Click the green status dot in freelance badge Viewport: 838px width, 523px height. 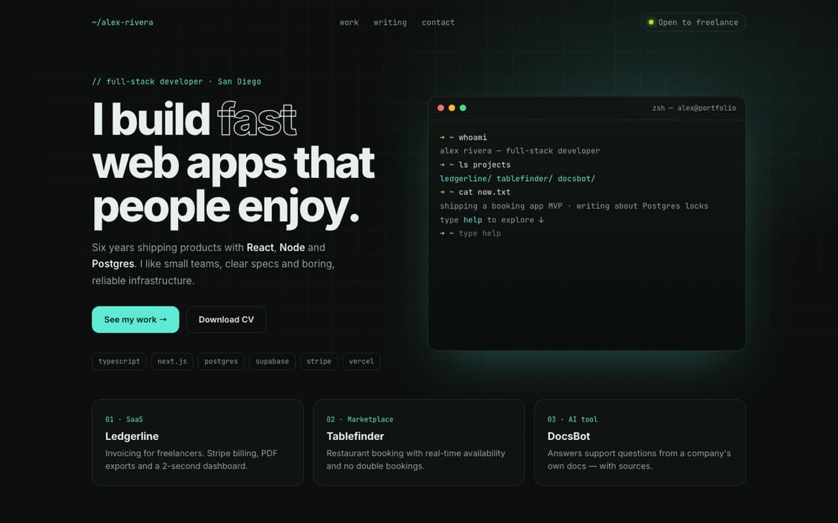[651, 22]
